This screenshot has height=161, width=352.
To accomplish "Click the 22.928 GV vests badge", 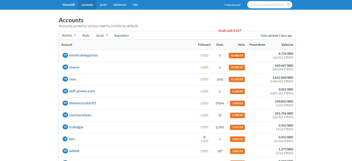I will 237,67.
